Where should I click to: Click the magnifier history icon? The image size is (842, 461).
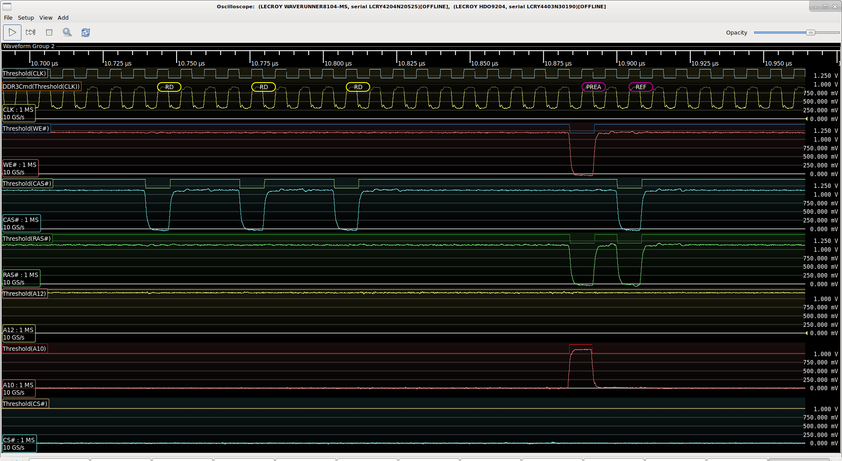click(67, 32)
